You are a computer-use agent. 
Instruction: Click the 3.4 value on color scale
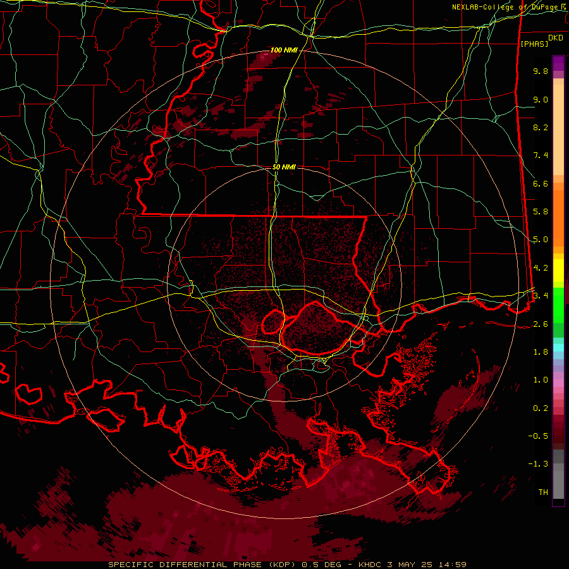click(x=541, y=295)
